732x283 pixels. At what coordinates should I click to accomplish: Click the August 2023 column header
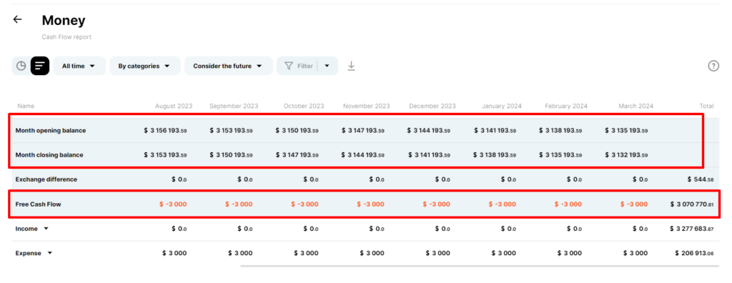(x=174, y=106)
